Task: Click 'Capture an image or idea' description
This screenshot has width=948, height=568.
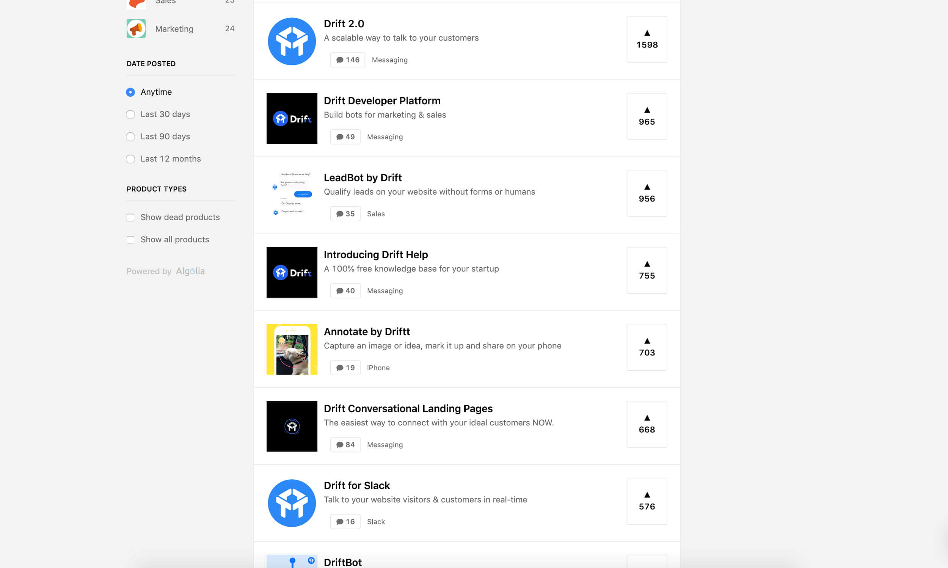Action: tap(443, 346)
